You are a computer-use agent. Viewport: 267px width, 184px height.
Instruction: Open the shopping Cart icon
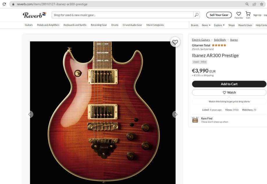(x=248, y=14)
